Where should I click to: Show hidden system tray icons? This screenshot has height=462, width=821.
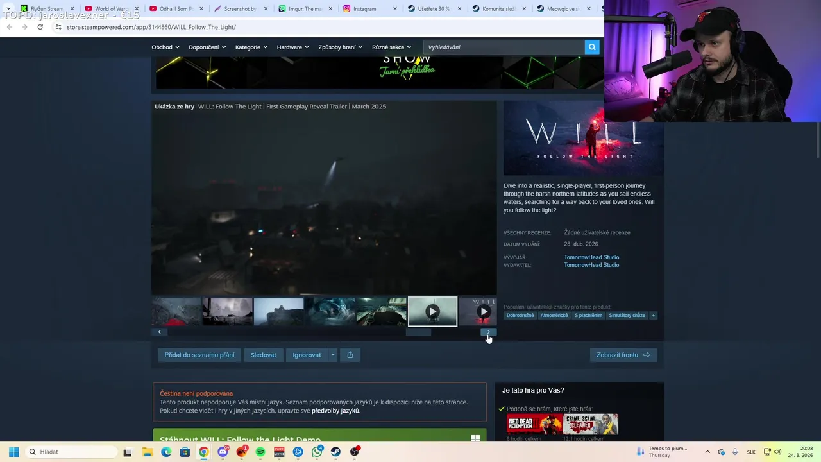tap(707, 452)
